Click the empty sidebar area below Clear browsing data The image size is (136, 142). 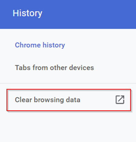(x=68, y=127)
